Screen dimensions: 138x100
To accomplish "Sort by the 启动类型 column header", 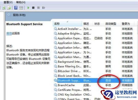I will (x=112, y=24).
